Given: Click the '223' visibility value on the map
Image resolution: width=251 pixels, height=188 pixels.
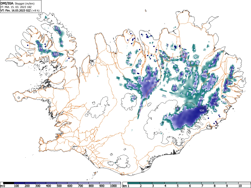Looking at the screenshot, I should [x=217, y=58].
